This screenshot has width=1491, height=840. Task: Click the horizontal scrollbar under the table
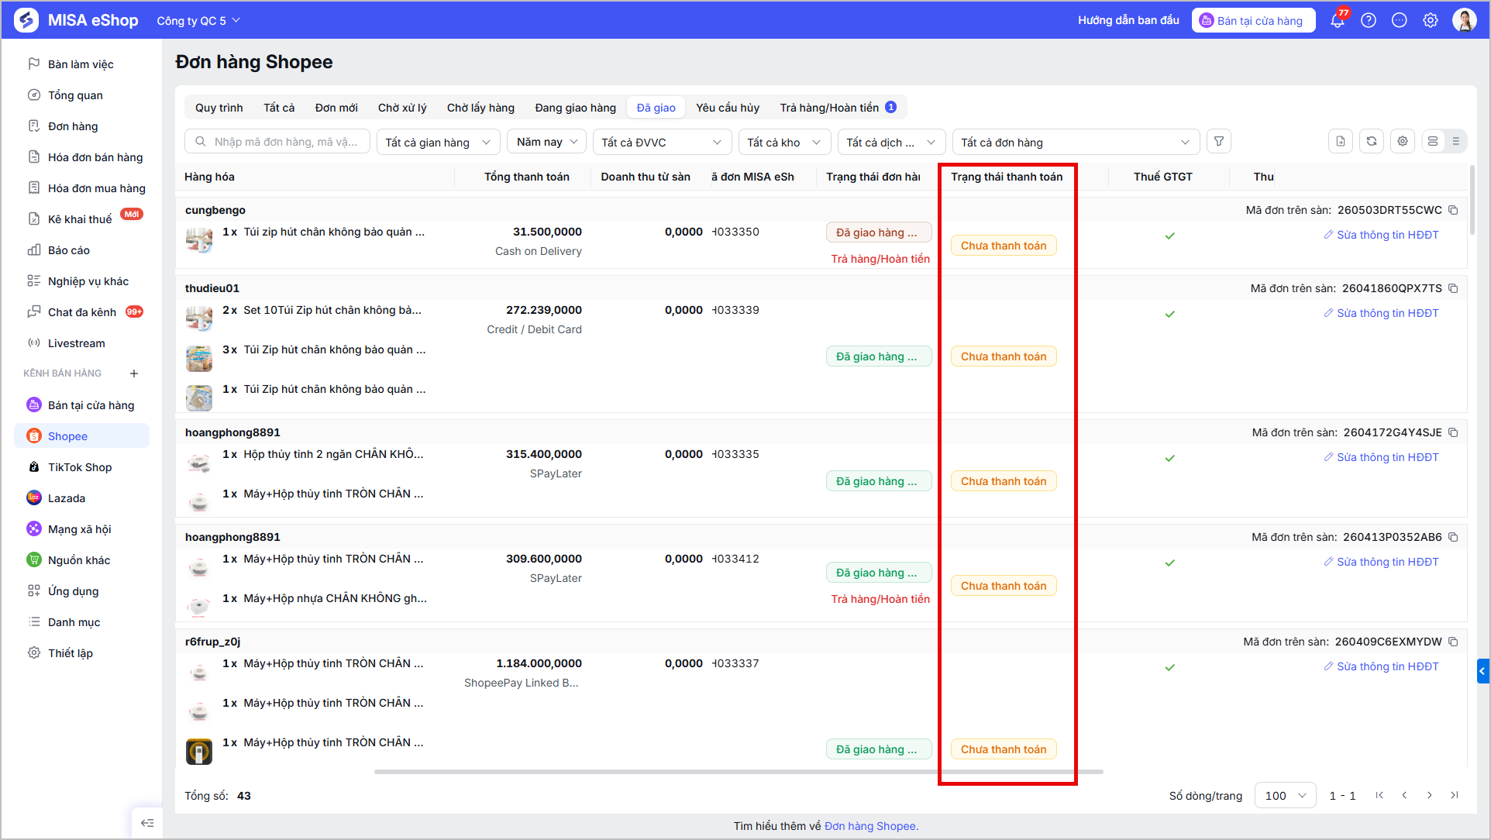coord(739,772)
